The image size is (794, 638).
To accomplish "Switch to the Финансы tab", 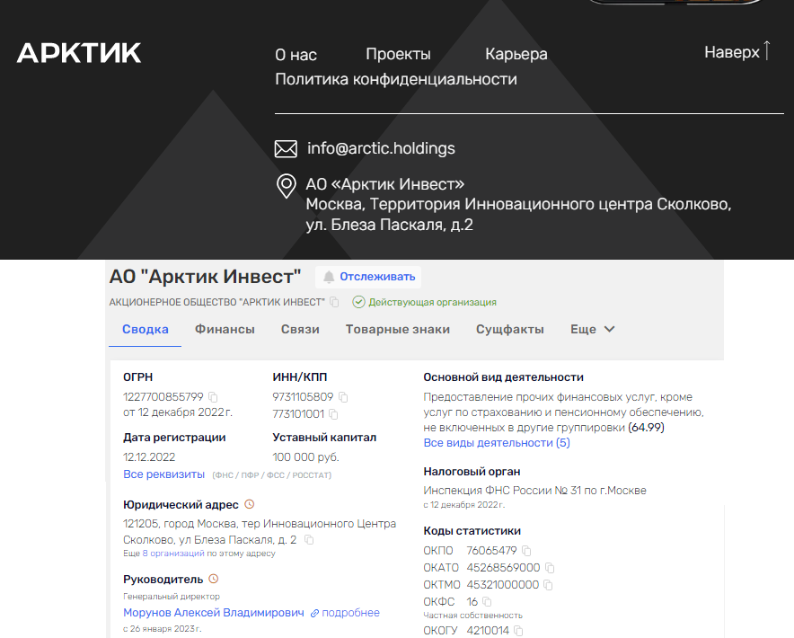I will (224, 329).
